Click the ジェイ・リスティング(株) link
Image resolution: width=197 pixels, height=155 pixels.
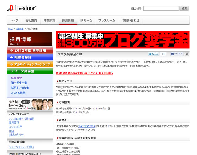point(21,147)
